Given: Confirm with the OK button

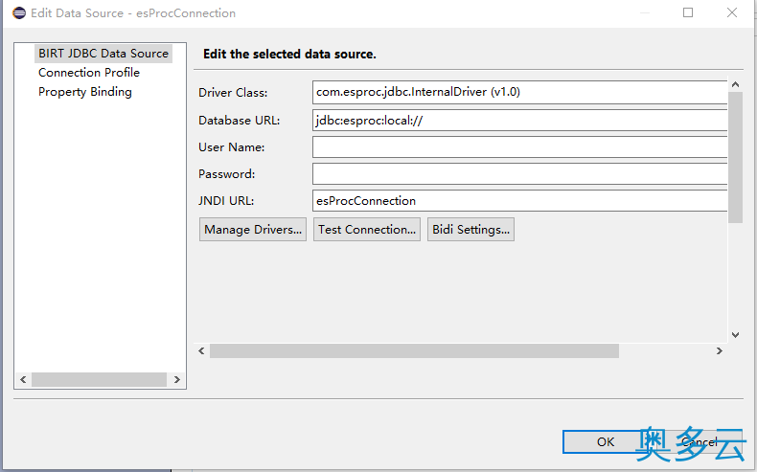Looking at the screenshot, I should (x=606, y=441).
